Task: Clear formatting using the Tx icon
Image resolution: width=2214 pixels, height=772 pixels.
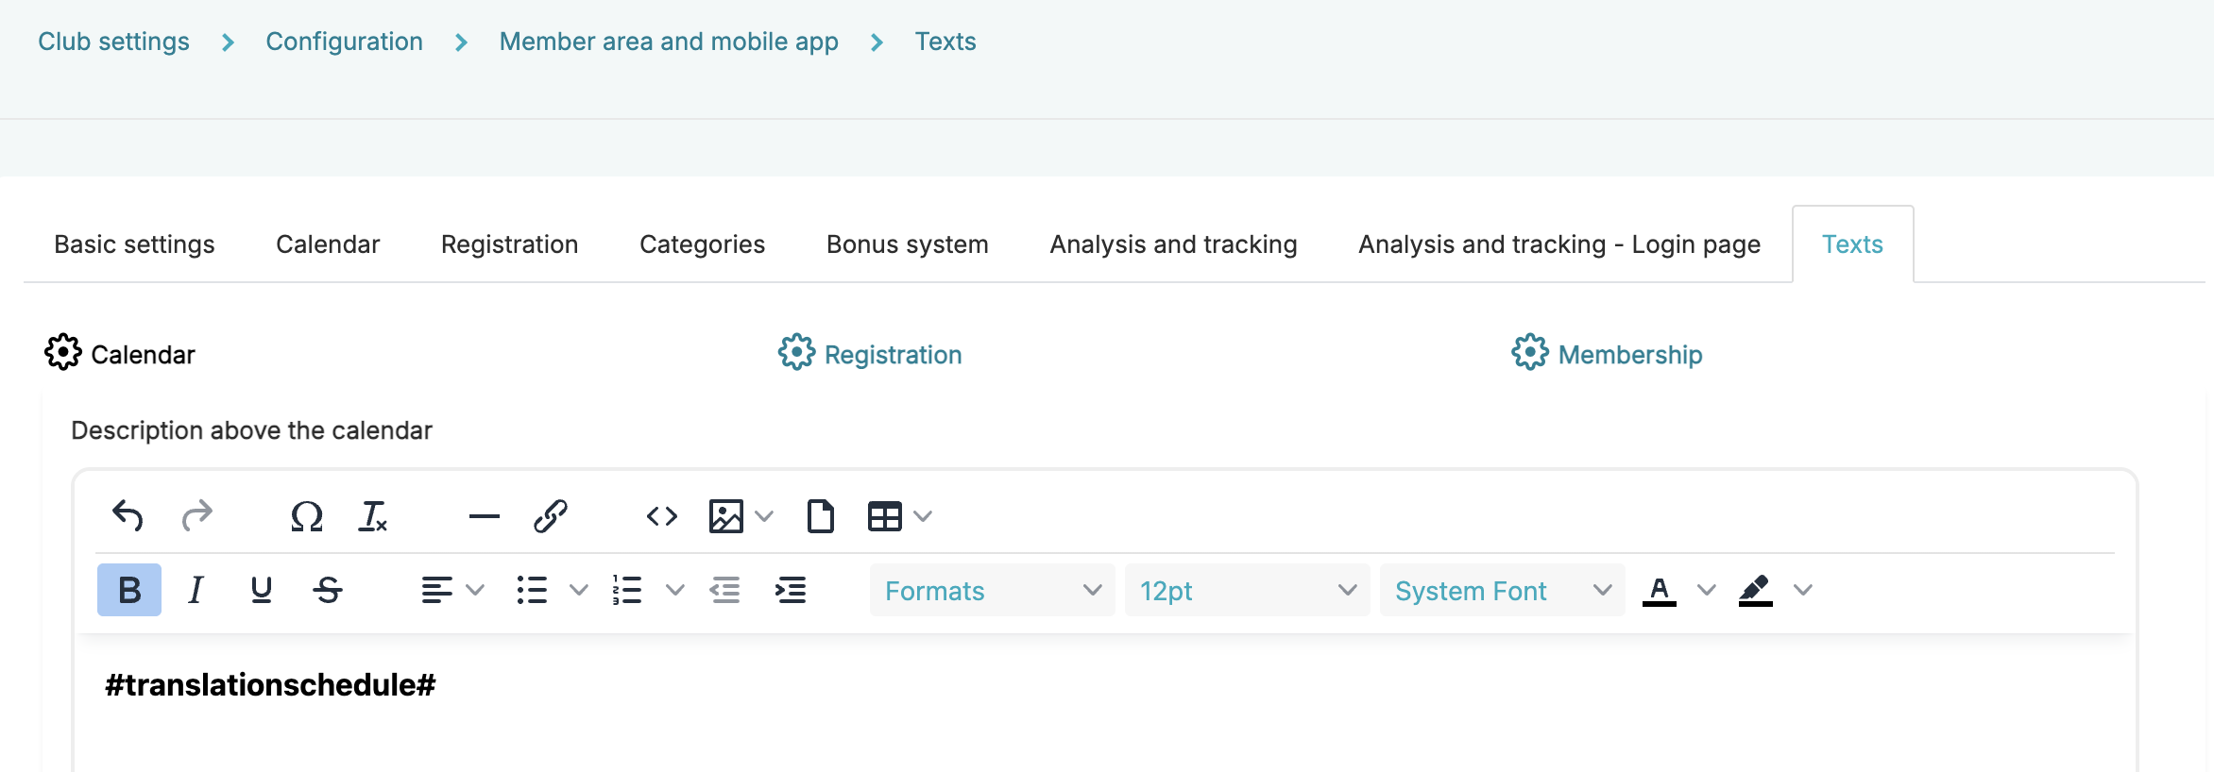Action: [373, 516]
